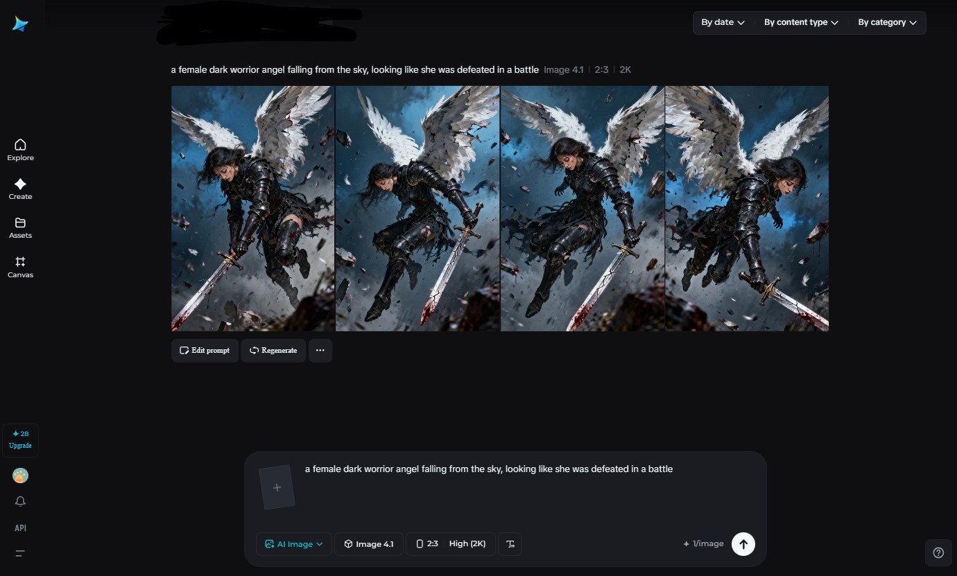Click Edit prompt under the generated images
Viewport: 957px width, 576px height.
click(205, 350)
